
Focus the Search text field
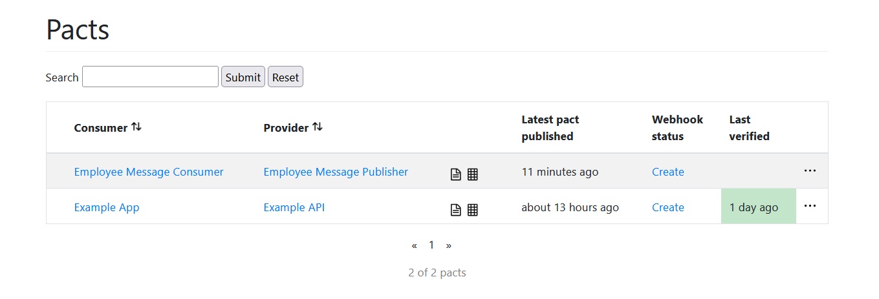point(150,77)
